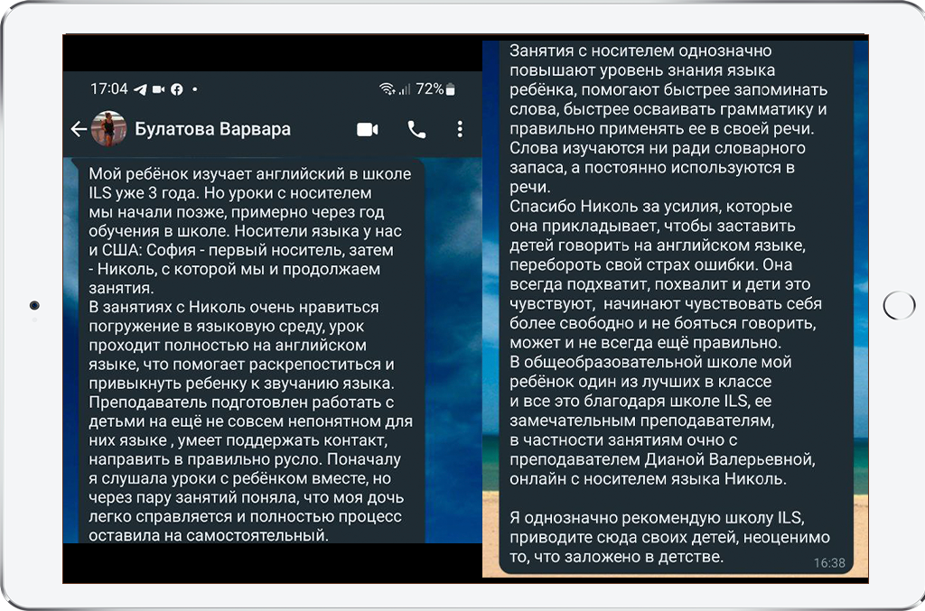The image size is (925, 611).
Task: Tap the Telegram notification icon in status bar
Action: [140, 89]
